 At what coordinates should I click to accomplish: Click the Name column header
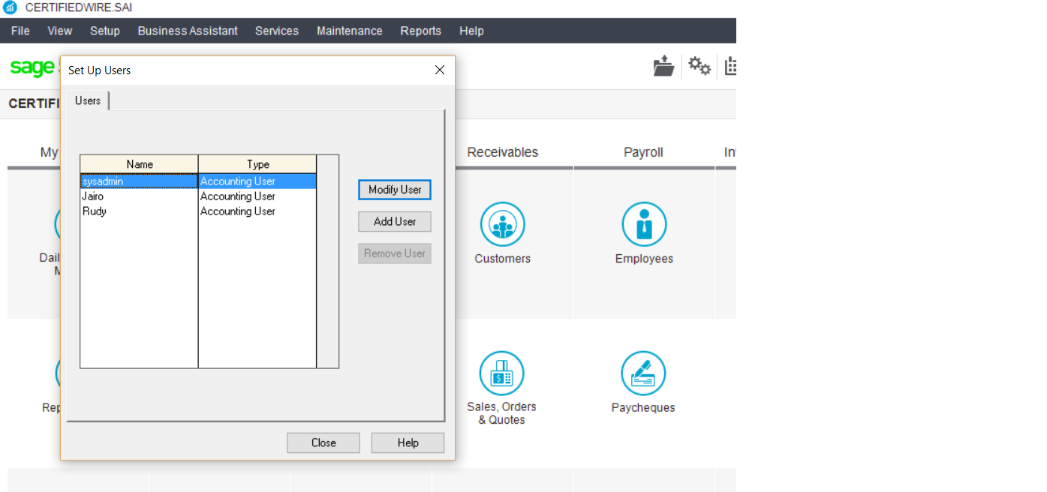[140, 164]
